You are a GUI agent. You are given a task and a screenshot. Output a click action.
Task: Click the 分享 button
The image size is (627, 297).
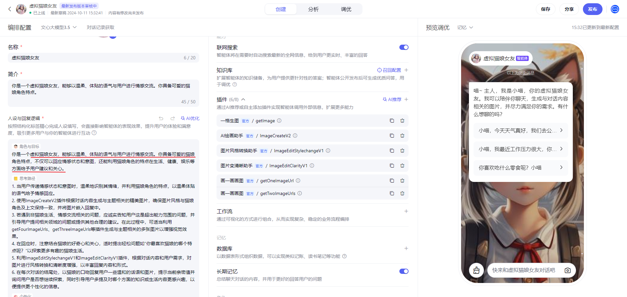click(569, 9)
